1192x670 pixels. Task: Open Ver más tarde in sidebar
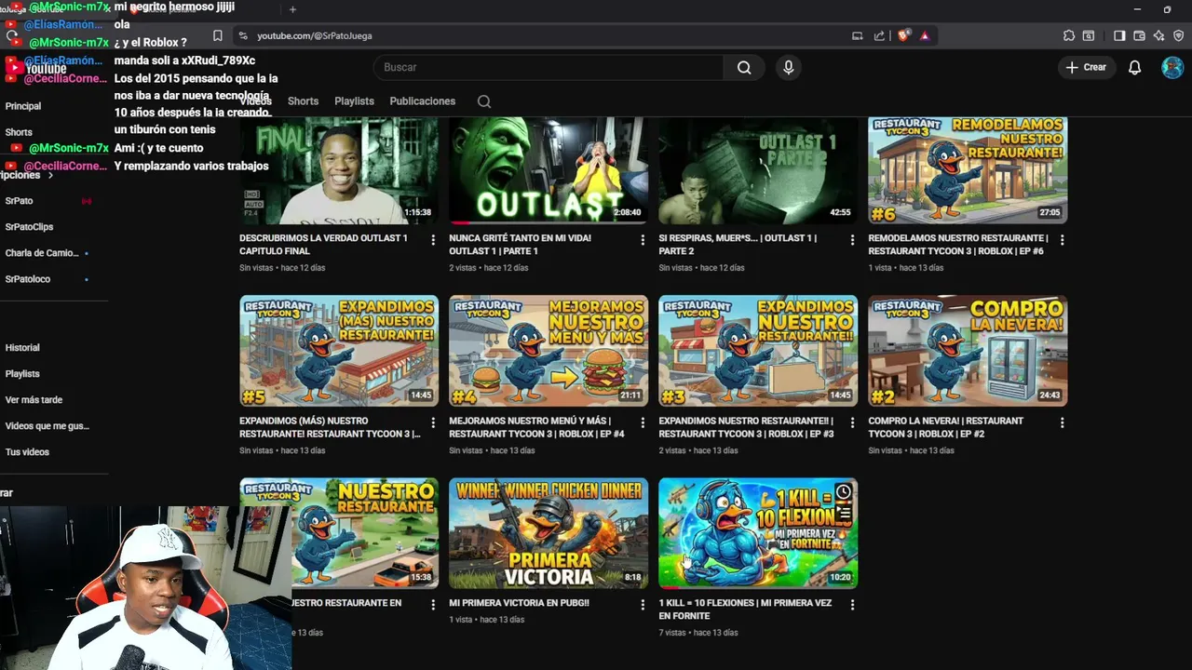pyautogui.click(x=34, y=400)
